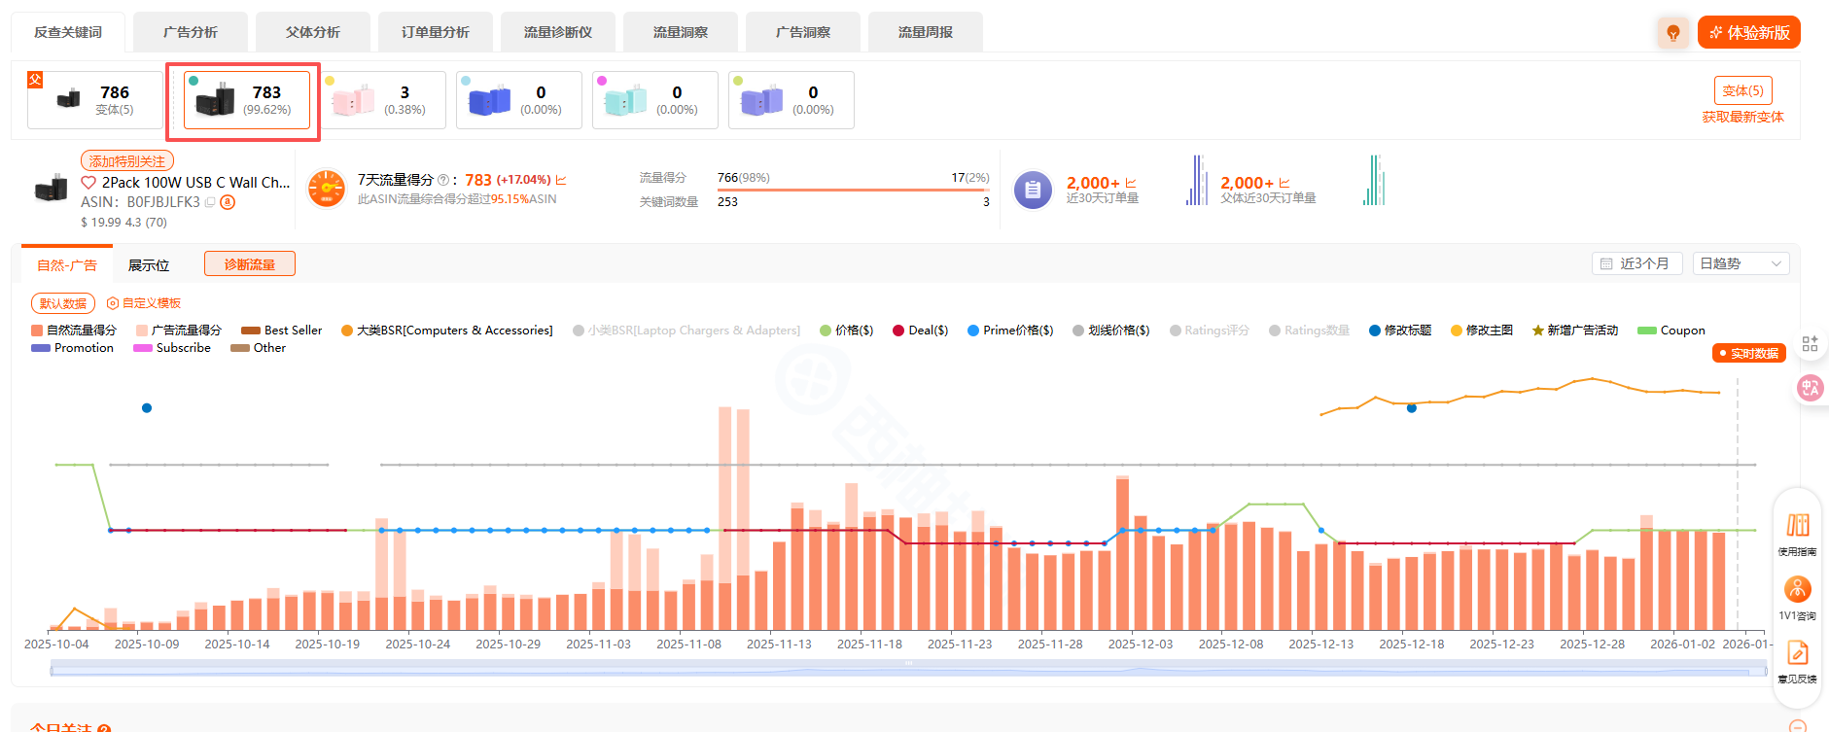The height and width of the screenshot is (732, 1829).
Task: Toggle the 广告流量得分 legend series
Action: (179, 331)
